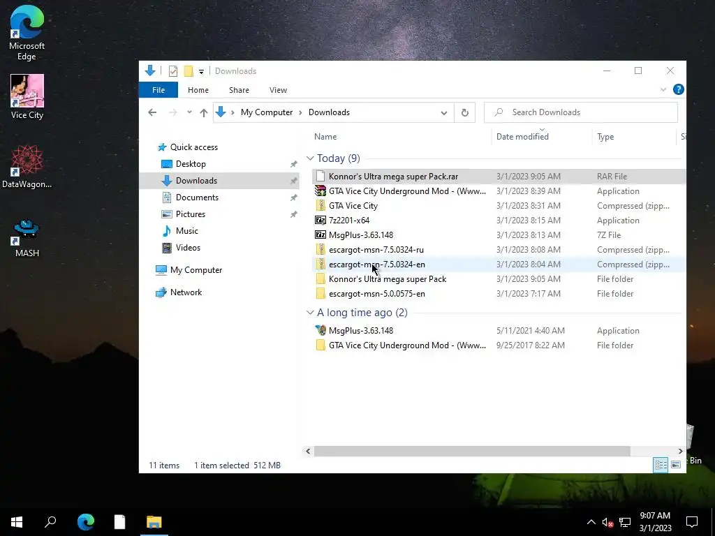Viewport: 715px width, 536px height.
Task: Select escargot-msn-7.5.0324-en zip file
Action: 499,265
